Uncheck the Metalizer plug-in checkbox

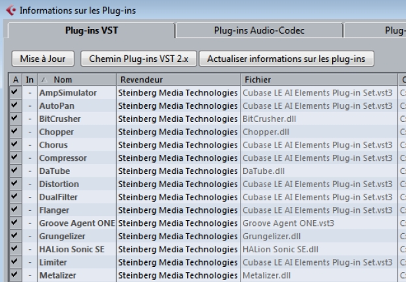tap(14, 275)
